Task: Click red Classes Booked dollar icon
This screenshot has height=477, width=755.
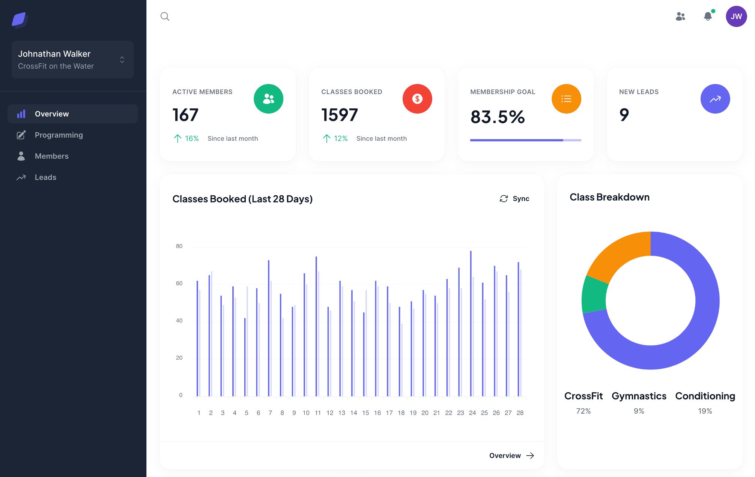Action: [x=417, y=99]
